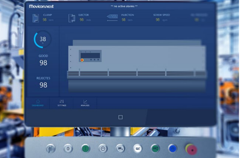Screen dimensions: 240x158
Task: Click the Rejectes count value 98
Action: pyautogui.click(x=43, y=85)
